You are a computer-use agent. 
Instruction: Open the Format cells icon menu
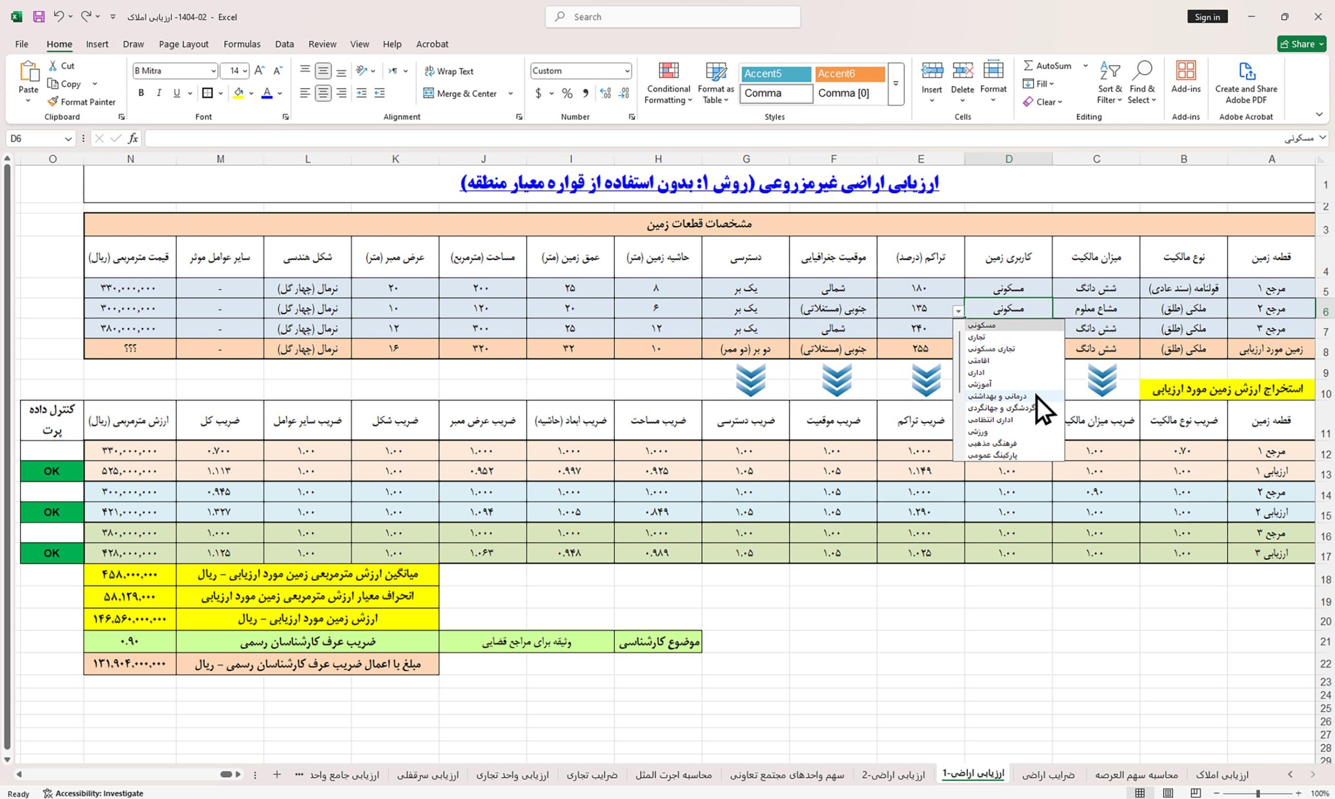pos(993,70)
